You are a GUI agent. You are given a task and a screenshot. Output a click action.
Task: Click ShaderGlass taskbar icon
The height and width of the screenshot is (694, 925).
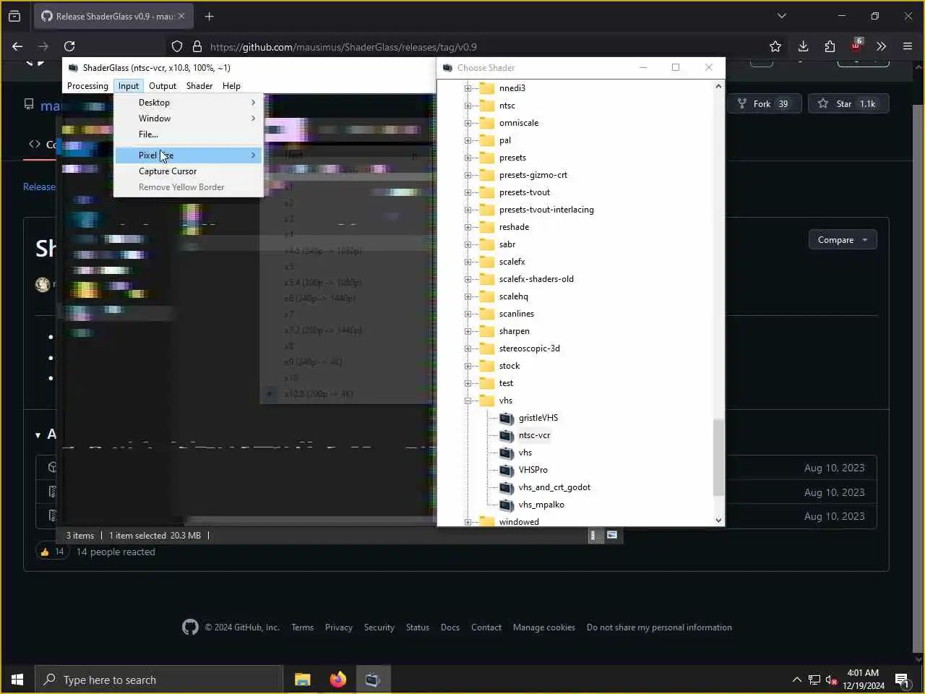[373, 680]
